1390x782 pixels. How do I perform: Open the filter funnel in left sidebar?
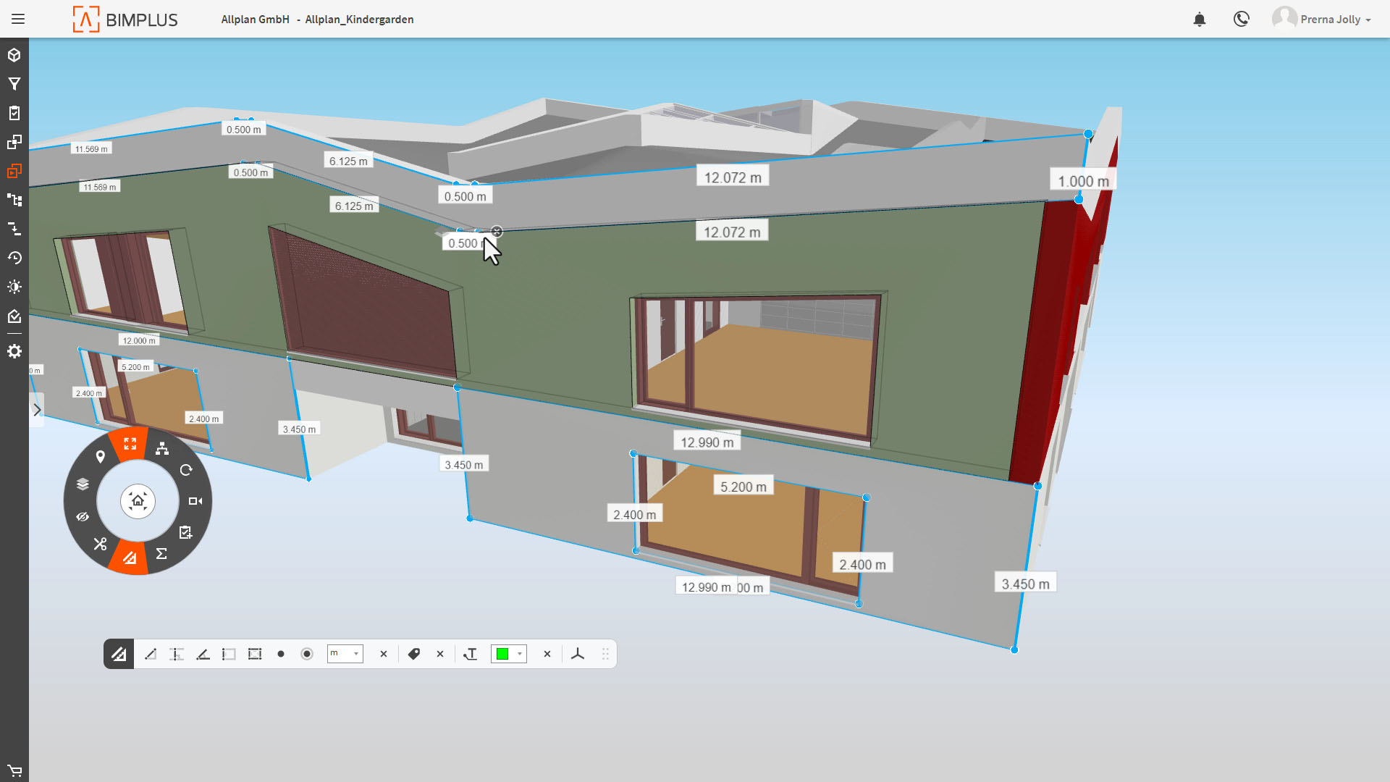pyautogui.click(x=14, y=84)
